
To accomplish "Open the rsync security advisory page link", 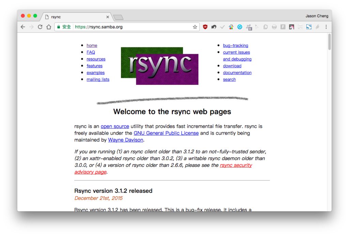I will click(236, 165).
